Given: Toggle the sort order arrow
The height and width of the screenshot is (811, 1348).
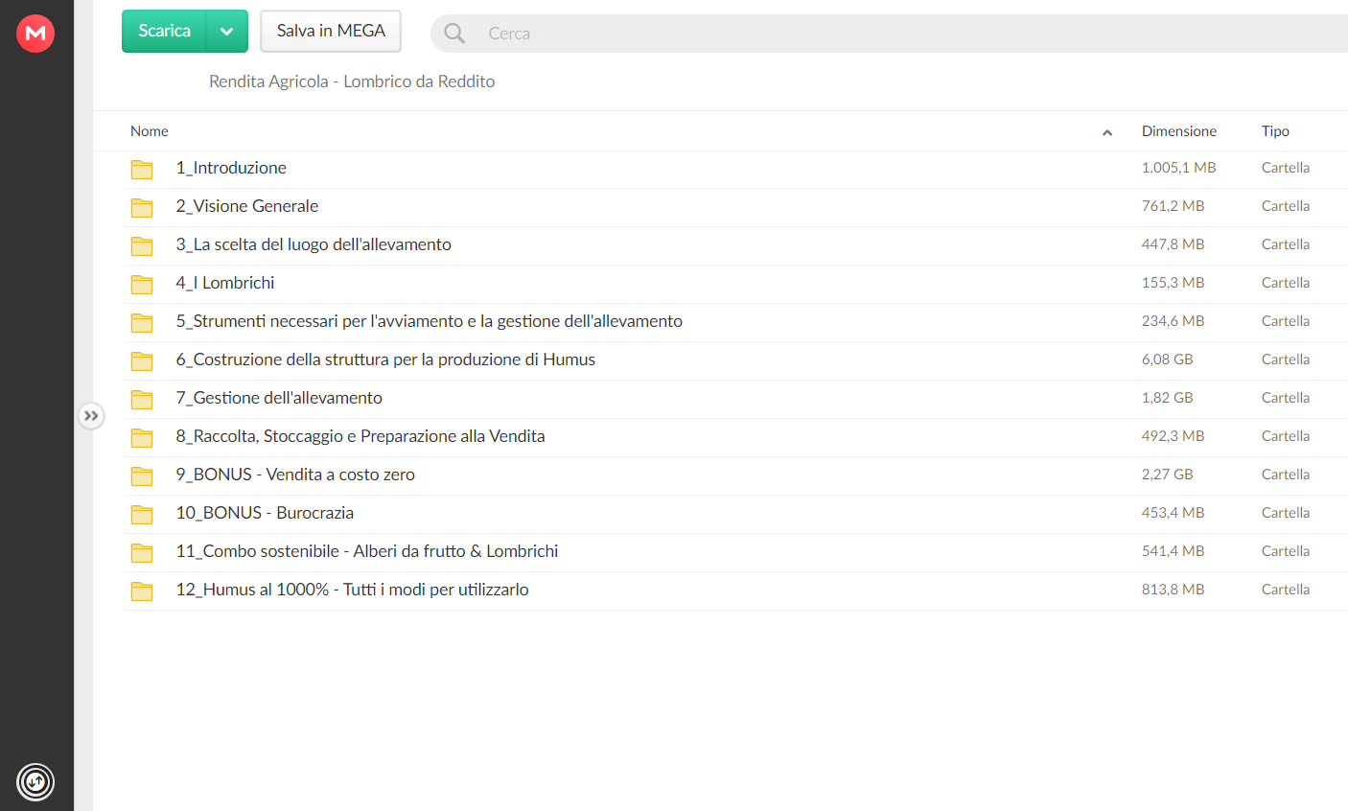Looking at the screenshot, I should [x=1107, y=132].
